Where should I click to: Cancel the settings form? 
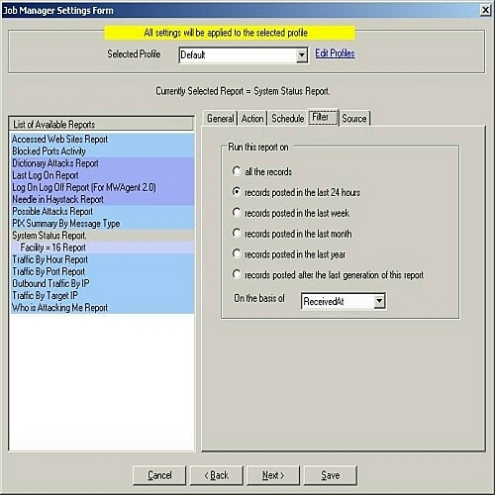(159, 475)
